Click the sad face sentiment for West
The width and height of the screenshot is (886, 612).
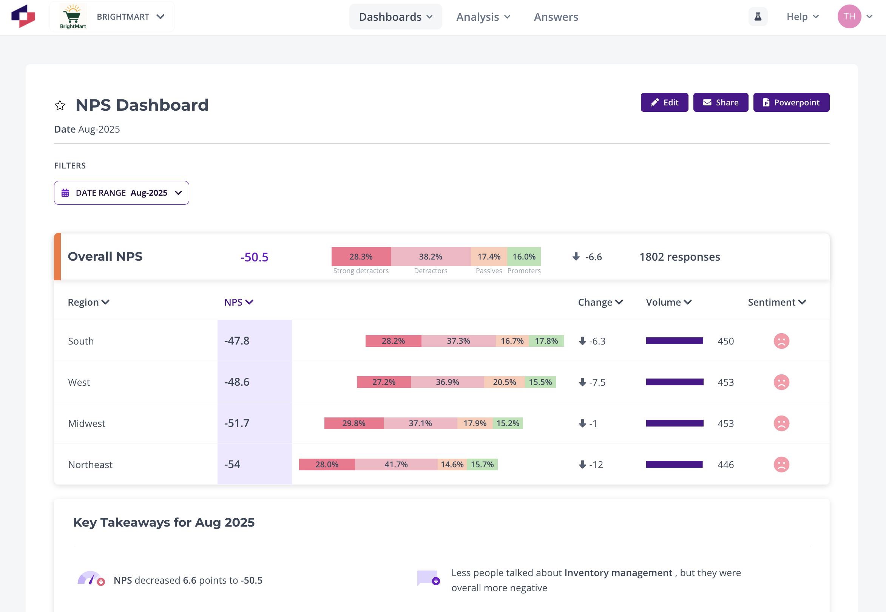pyautogui.click(x=781, y=382)
